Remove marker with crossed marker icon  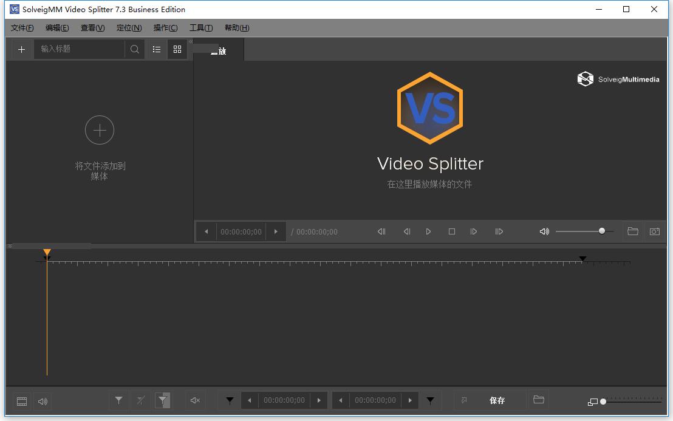[141, 400]
